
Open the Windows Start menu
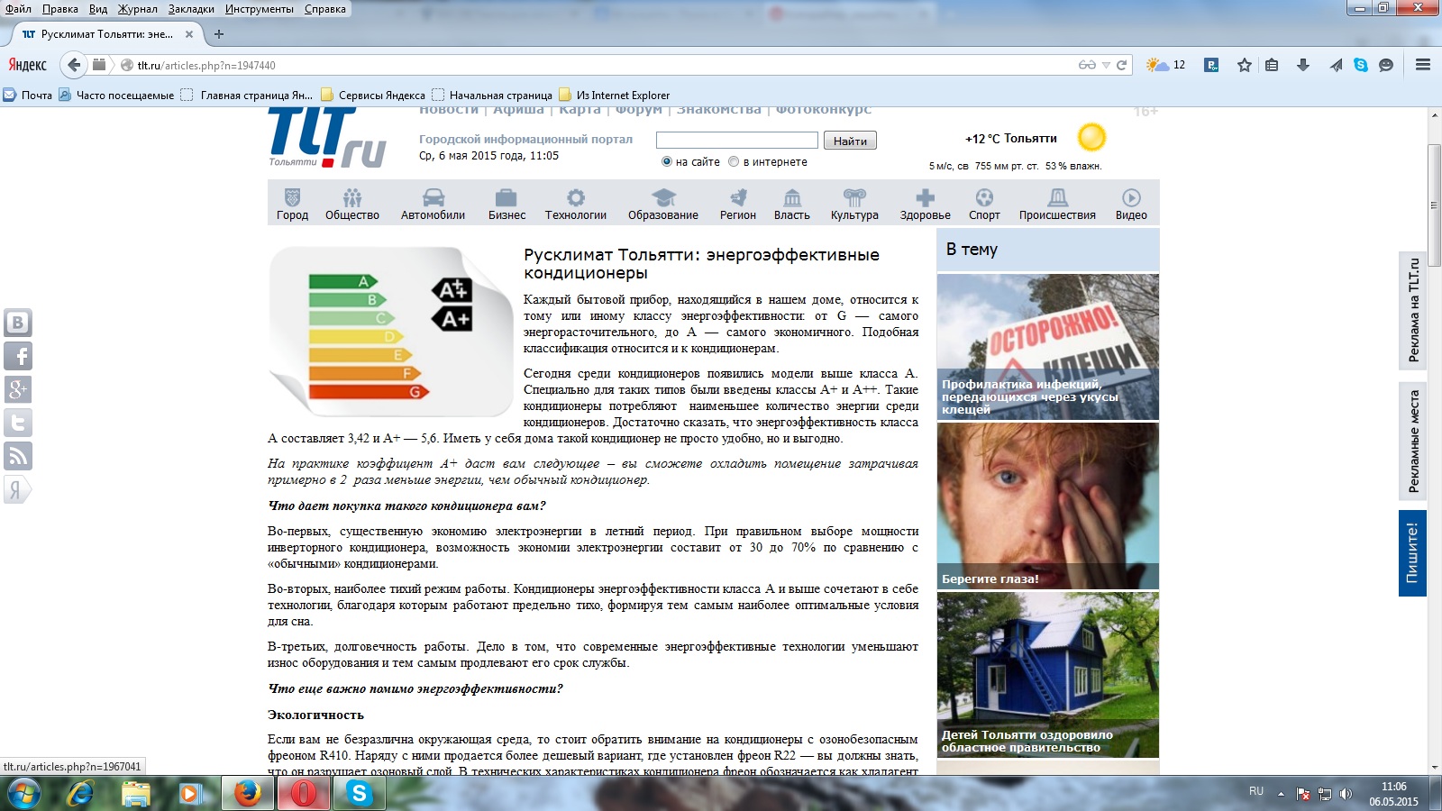tap(23, 794)
